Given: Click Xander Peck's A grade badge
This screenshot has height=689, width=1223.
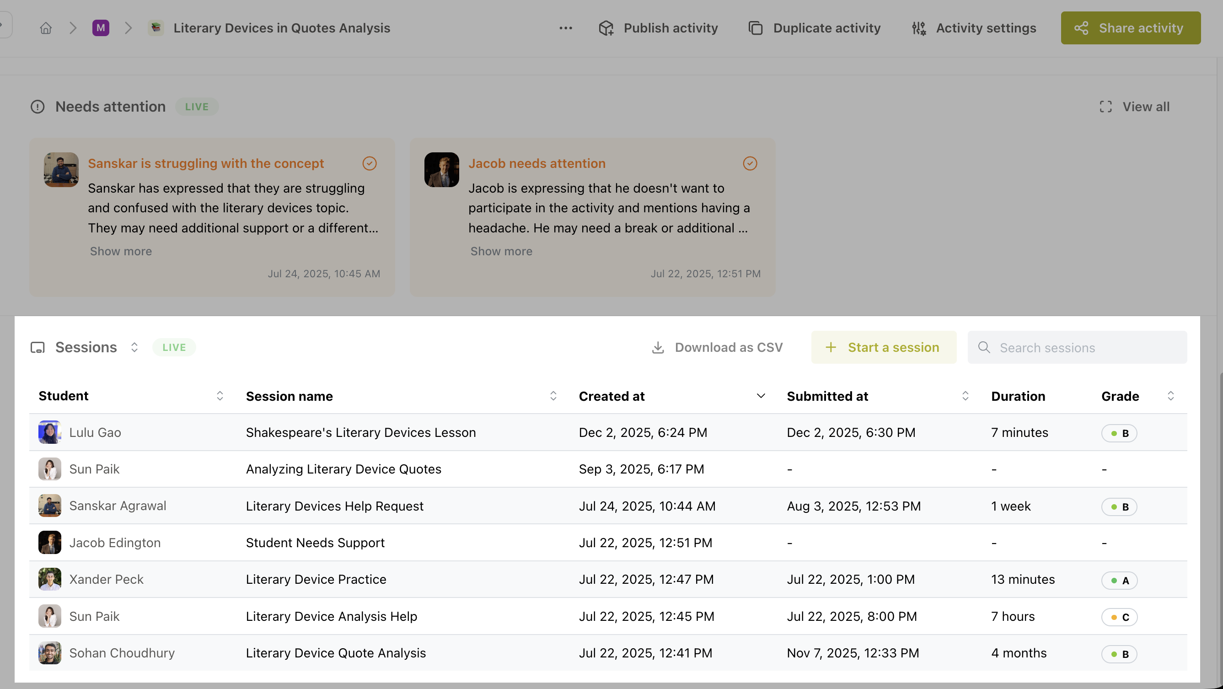Looking at the screenshot, I should [x=1119, y=580].
